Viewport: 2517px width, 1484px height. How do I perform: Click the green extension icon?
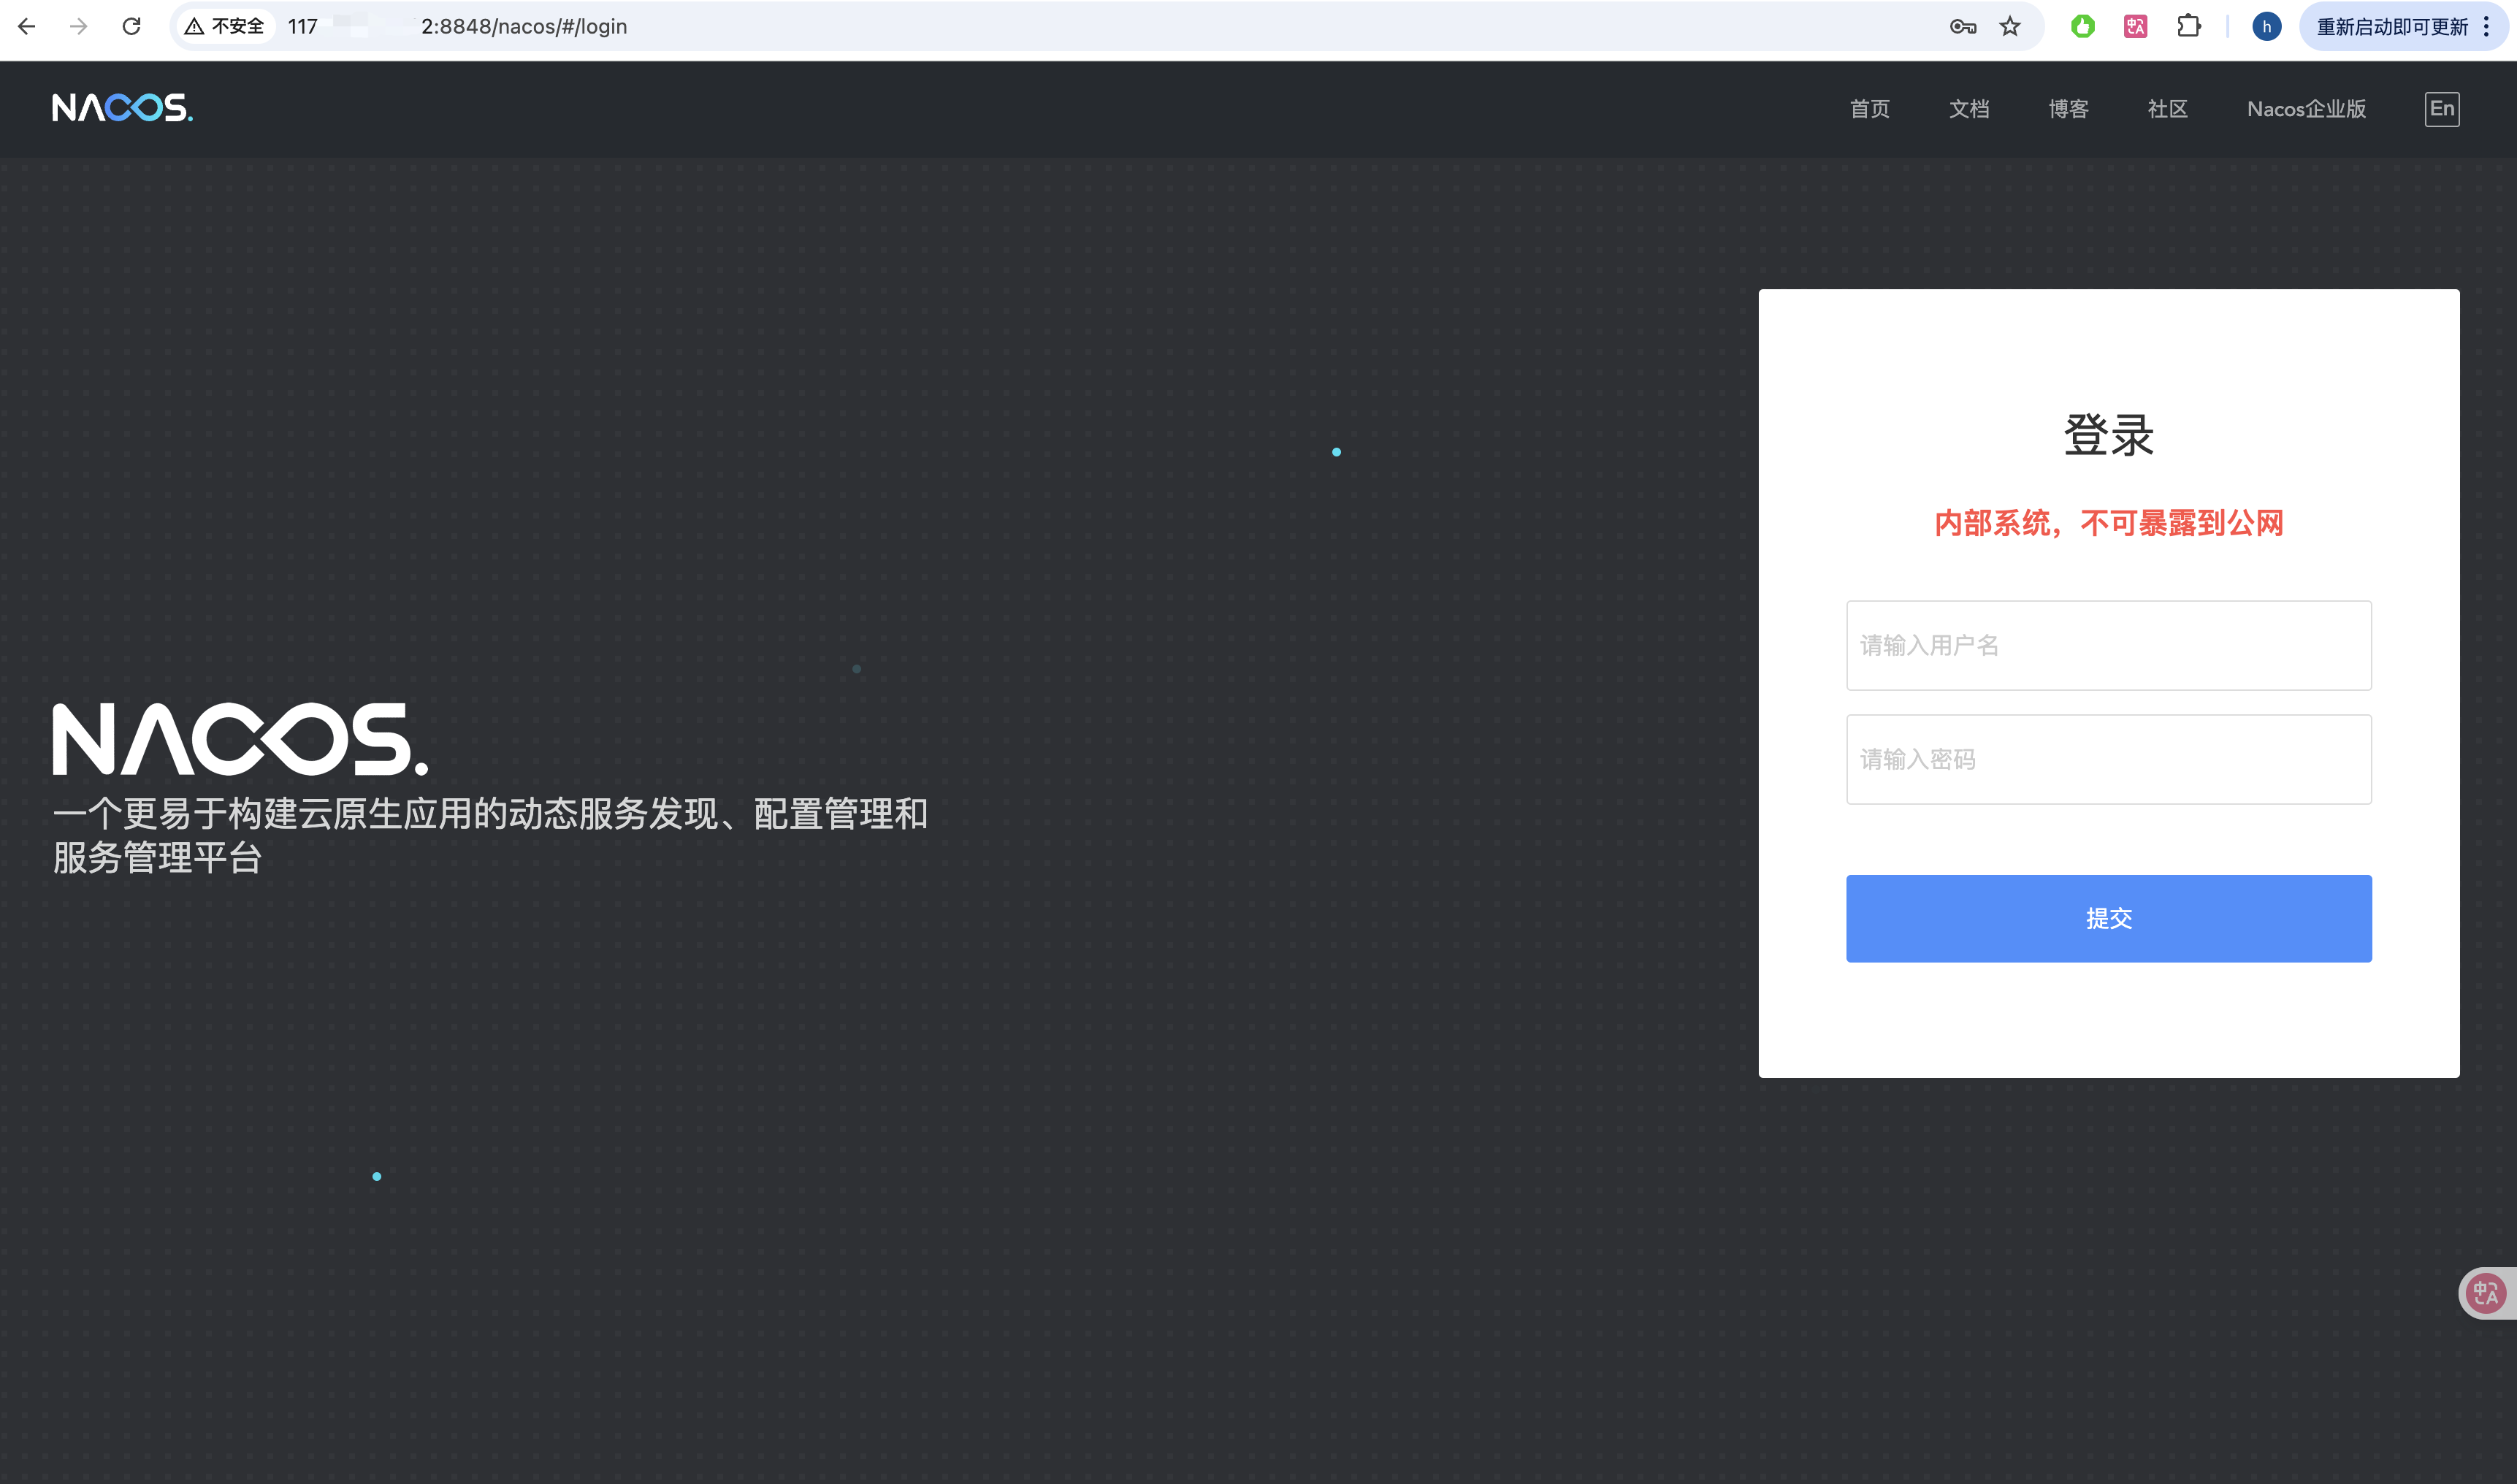point(2083,26)
